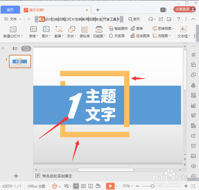Click the help question mark icon
Screen dimensions: 199x190
(179, 19)
